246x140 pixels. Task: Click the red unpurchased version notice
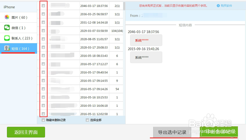click(x=173, y=6)
